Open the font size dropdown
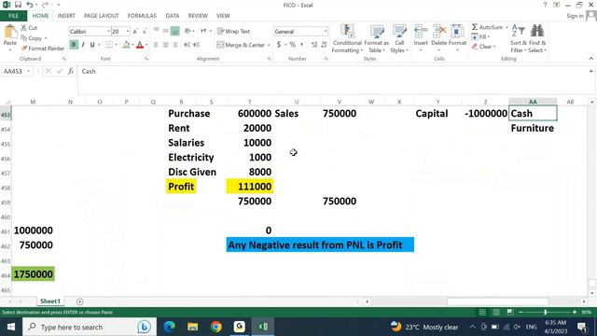 [x=128, y=31]
